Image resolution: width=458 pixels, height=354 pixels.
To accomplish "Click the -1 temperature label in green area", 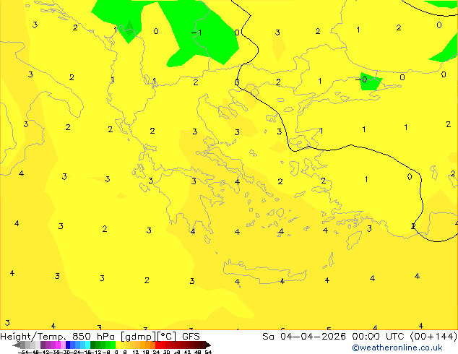I will 196,33.
